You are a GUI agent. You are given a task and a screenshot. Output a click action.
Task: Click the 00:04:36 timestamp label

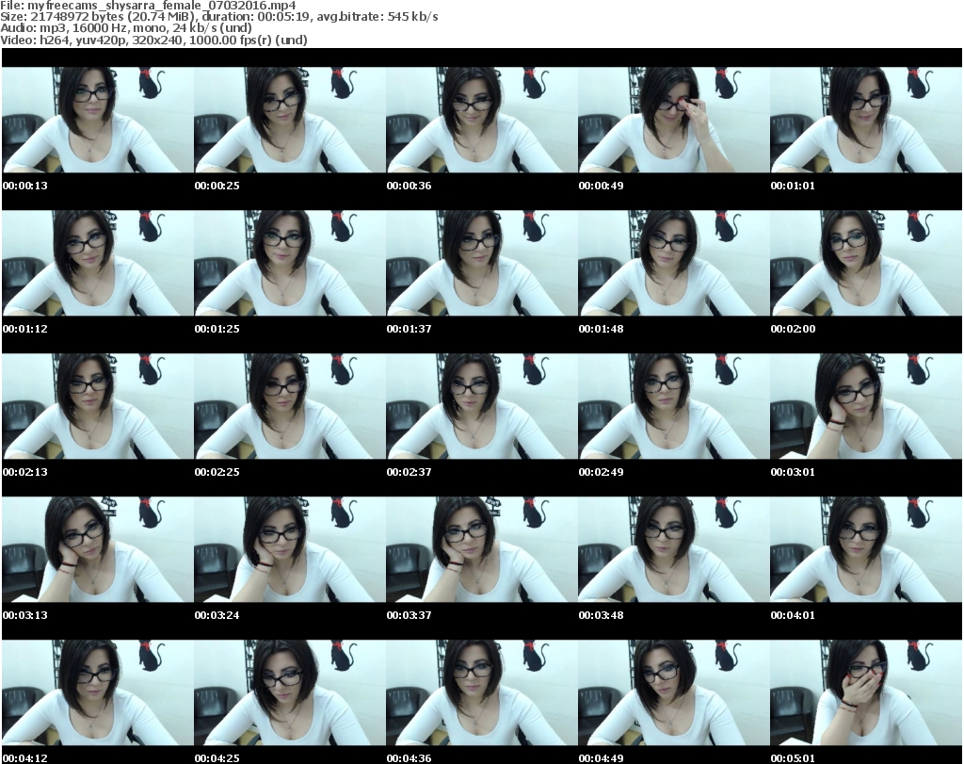[409, 758]
